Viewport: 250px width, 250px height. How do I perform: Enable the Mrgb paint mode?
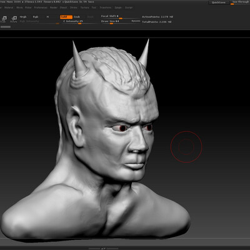click(x=23, y=17)
